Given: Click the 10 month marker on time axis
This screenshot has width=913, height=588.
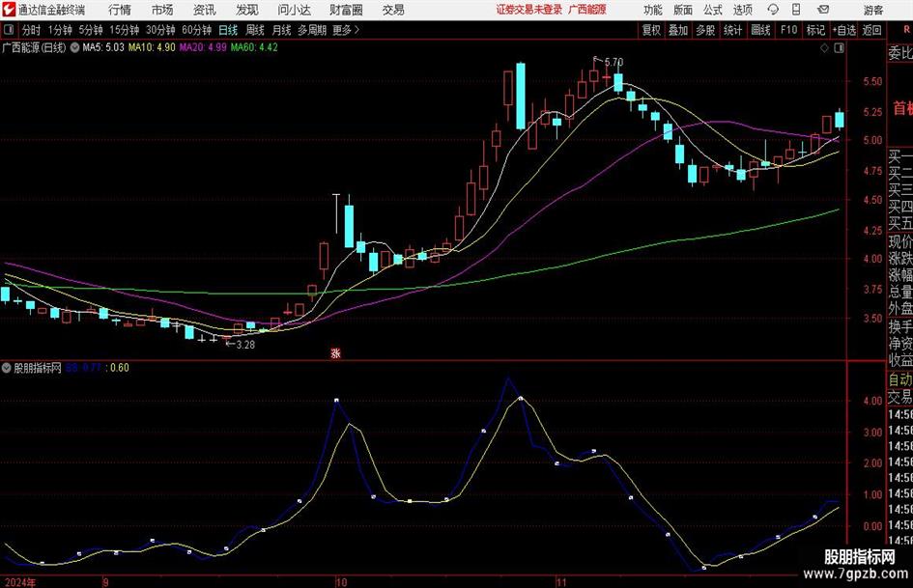Looking at the screenshot, I should (341, 582).
